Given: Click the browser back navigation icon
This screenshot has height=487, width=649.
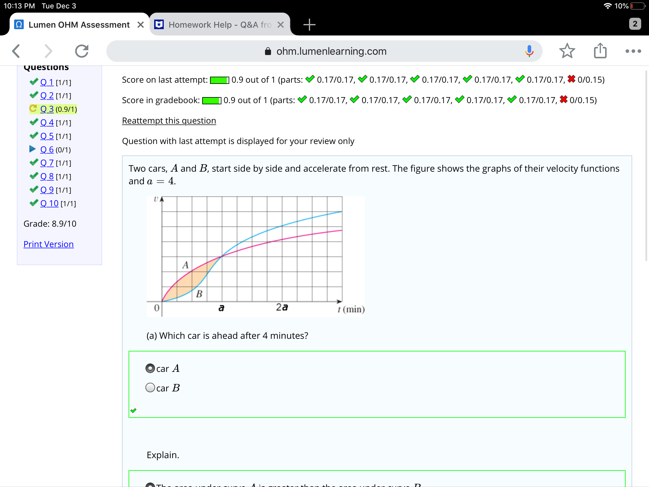Looking at the screenshot, I should click(x=16, y=51).
